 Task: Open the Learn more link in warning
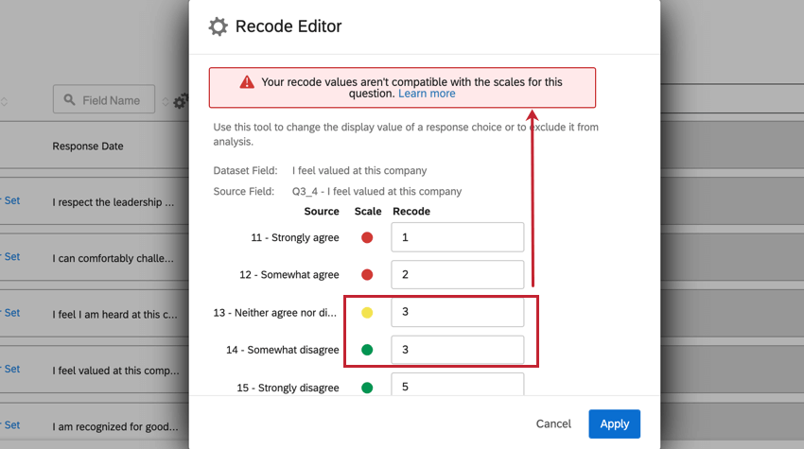(427, 94)
